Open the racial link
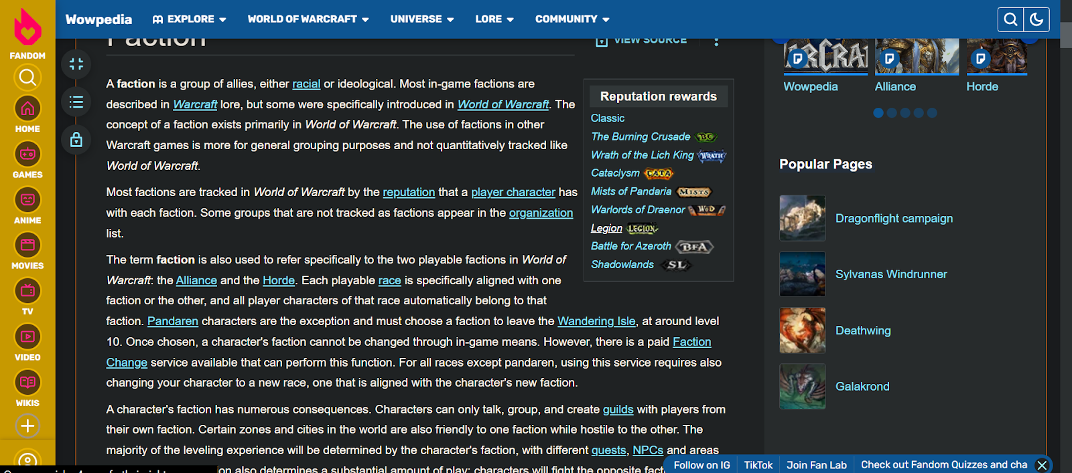This screenshot has width=1072, height=473. (x=306, y=84)
